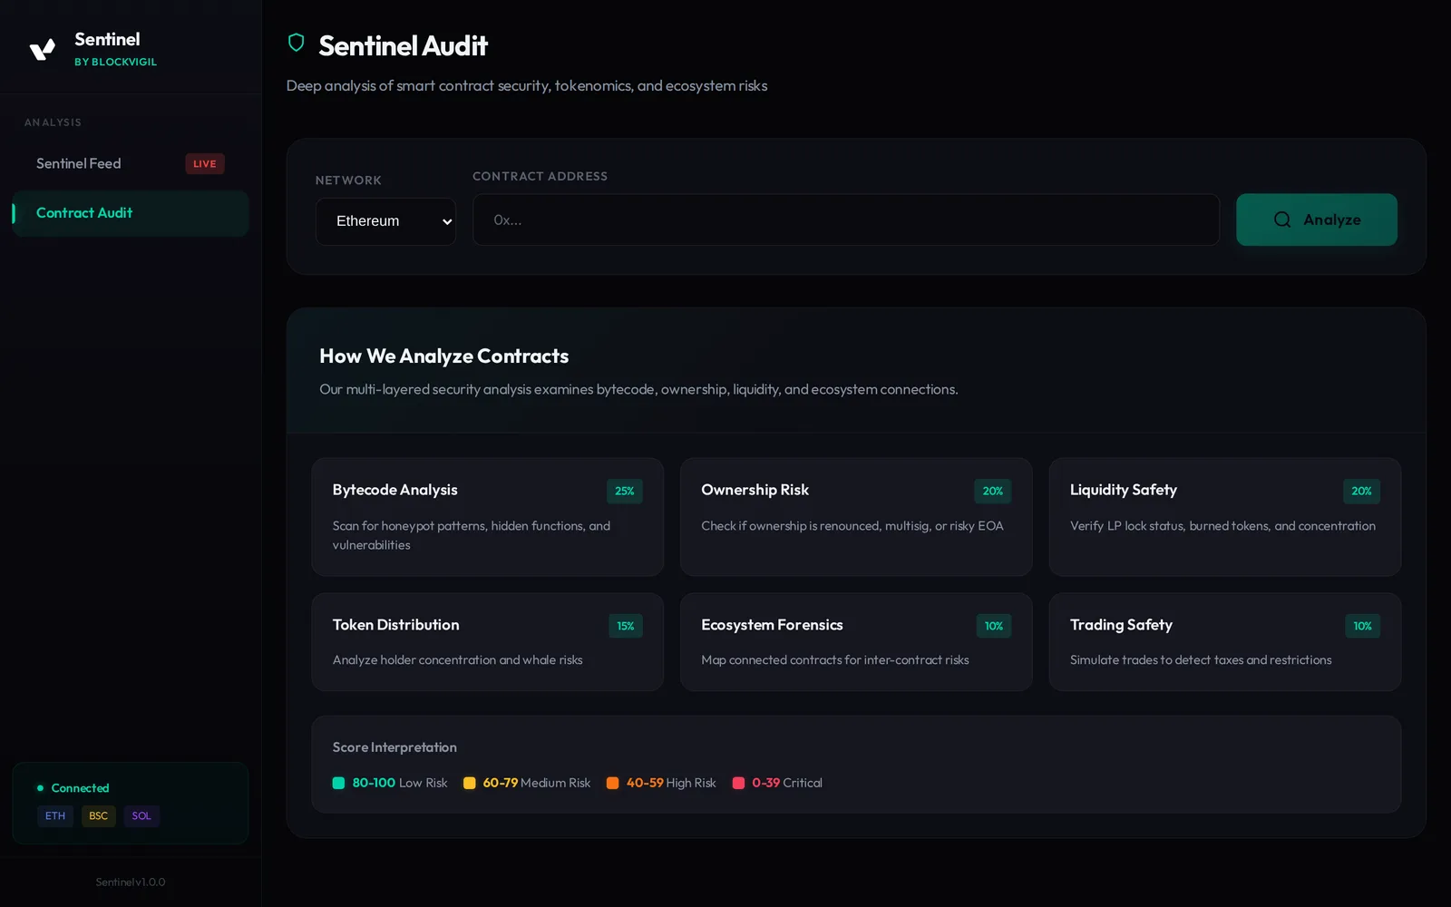The height and width of the screenshot is (907, 1451).
Task: Click the BY BLOCKVIGIL subtitle
Action: (x=115, y=62)
